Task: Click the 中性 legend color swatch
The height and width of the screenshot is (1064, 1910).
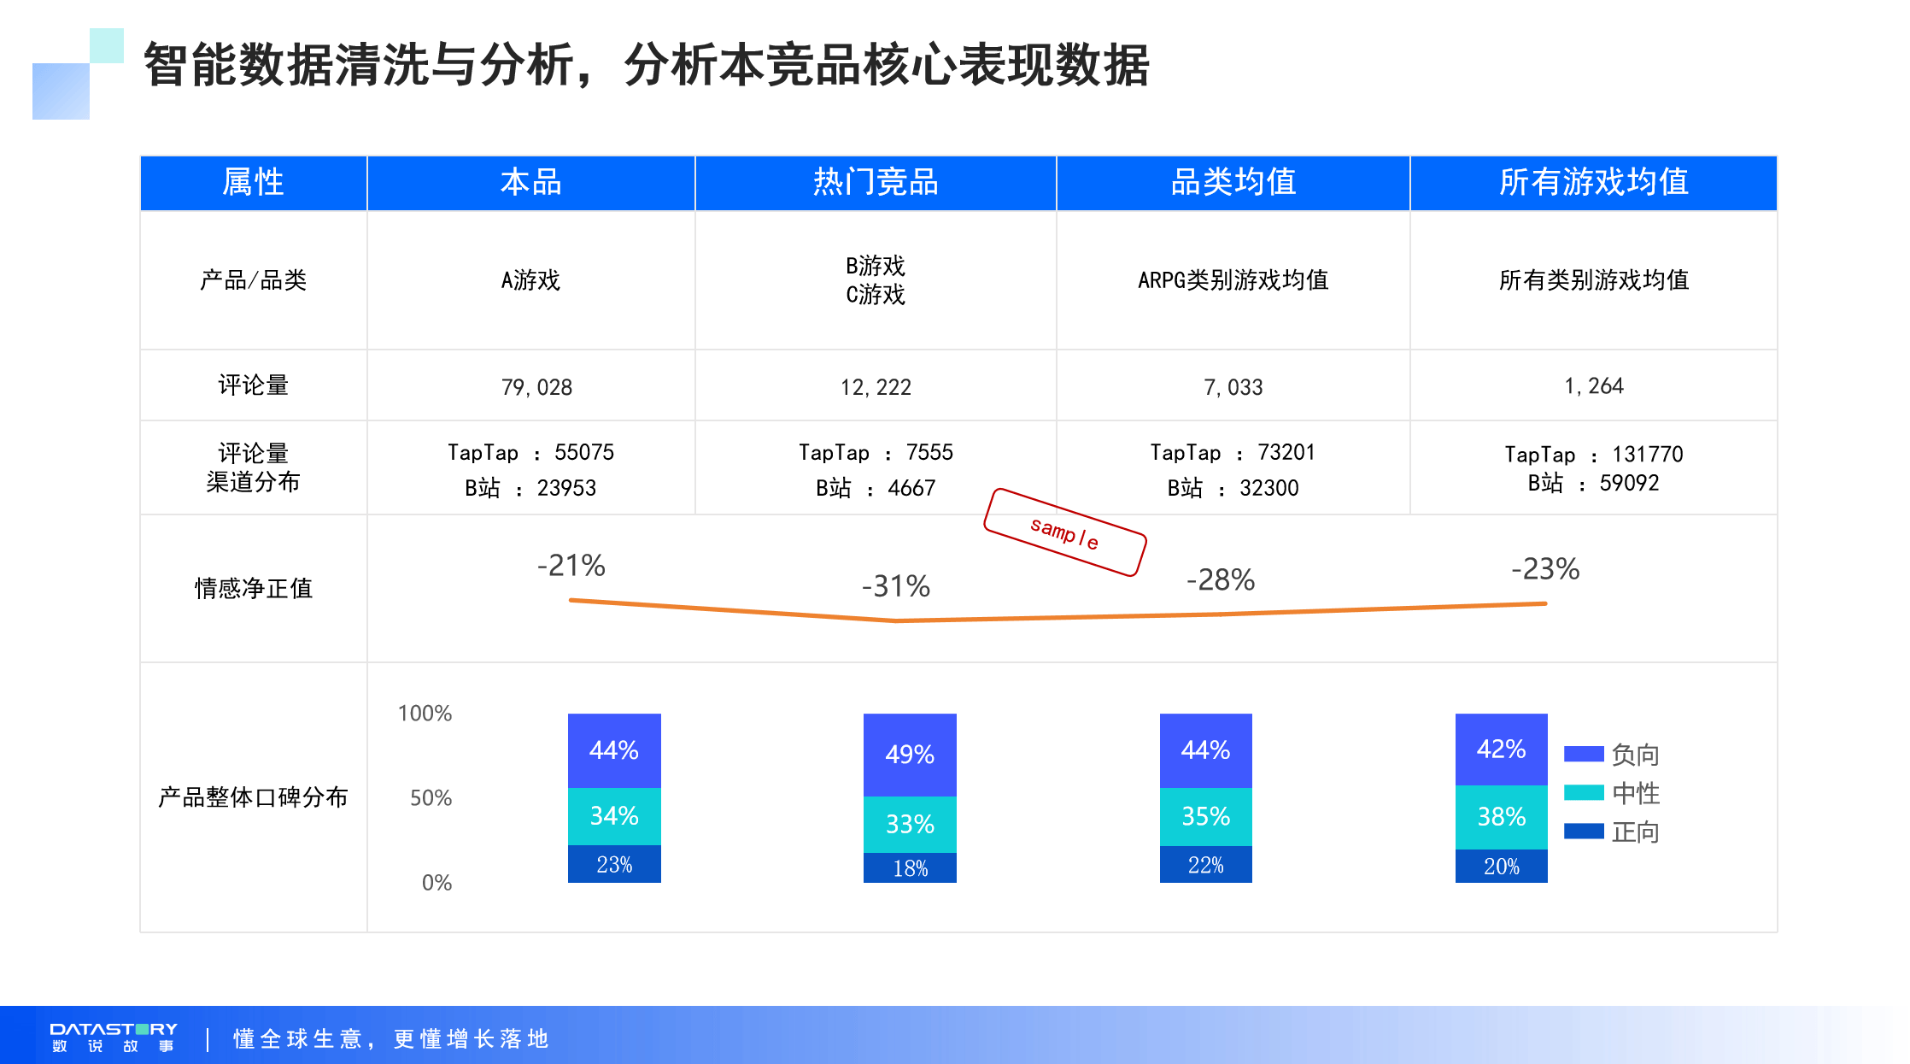Action: 1583,792
